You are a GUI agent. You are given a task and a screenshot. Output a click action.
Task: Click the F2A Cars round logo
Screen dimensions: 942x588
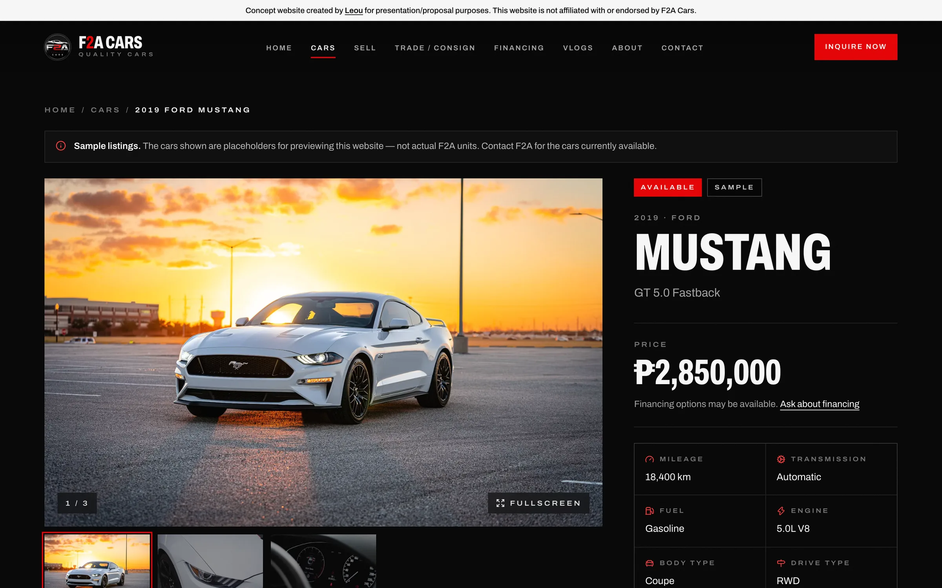point(57,47)
